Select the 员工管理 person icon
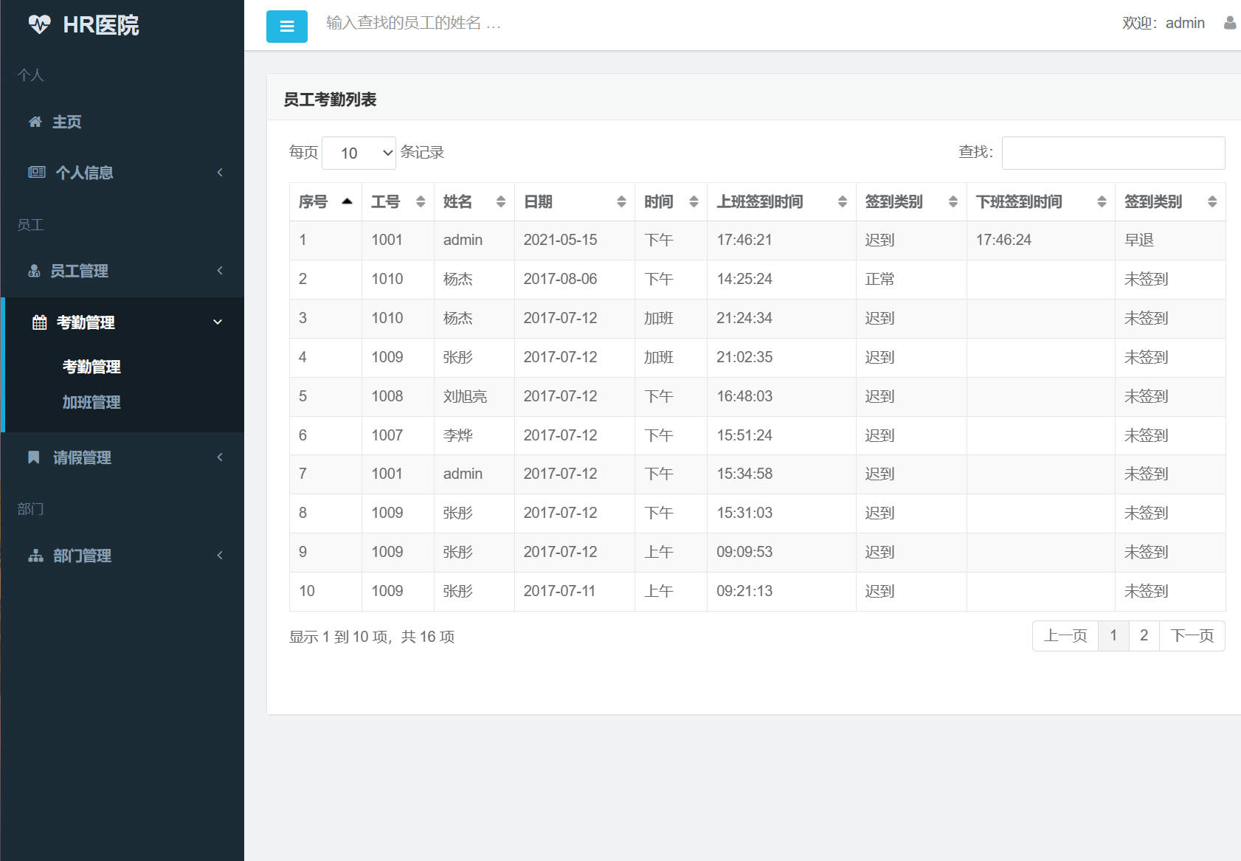The width and height of the screenshot is (1241, 861). coord(35,271)
